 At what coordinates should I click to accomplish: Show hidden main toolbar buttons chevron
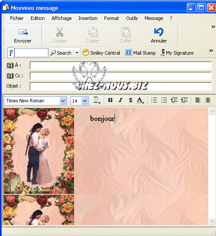tap(213, 27)
